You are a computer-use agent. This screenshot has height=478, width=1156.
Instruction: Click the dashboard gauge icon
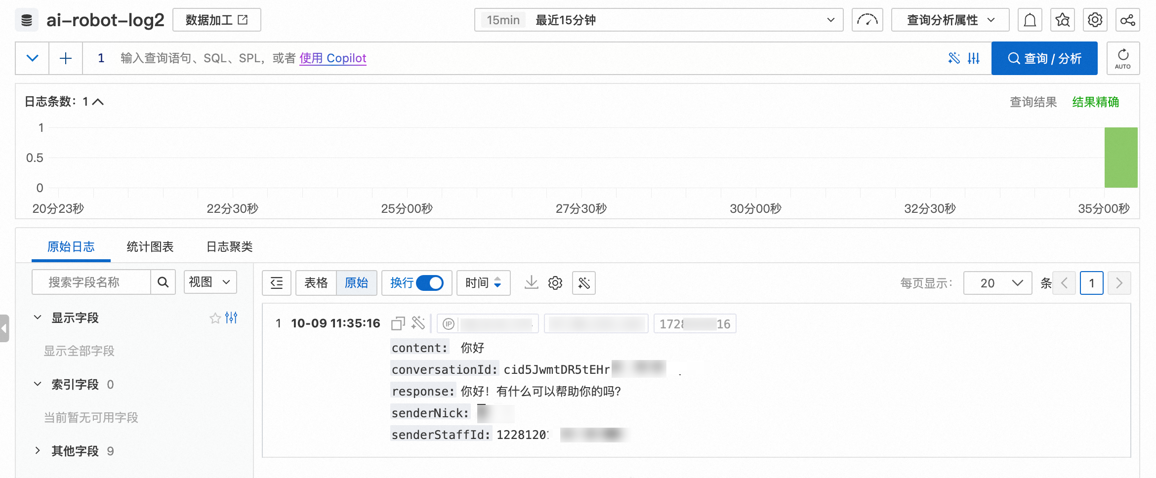[867, 20]
